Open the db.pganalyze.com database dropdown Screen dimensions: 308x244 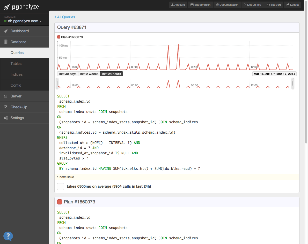pyautogui.click(x=25, y=21)
